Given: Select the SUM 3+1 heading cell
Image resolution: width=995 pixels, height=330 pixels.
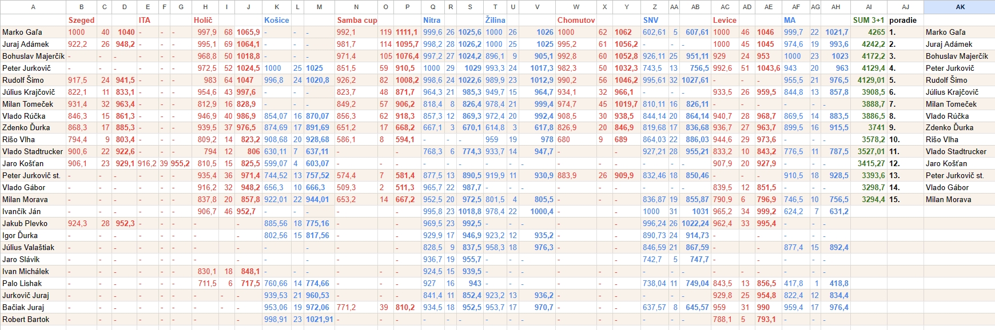Looking at the screenshot, I should (x=869, y=20).
